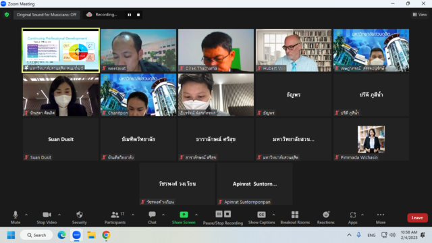Expand video options arrow beside Stop Video
The image size is (432, 243).
coord(59,215)
